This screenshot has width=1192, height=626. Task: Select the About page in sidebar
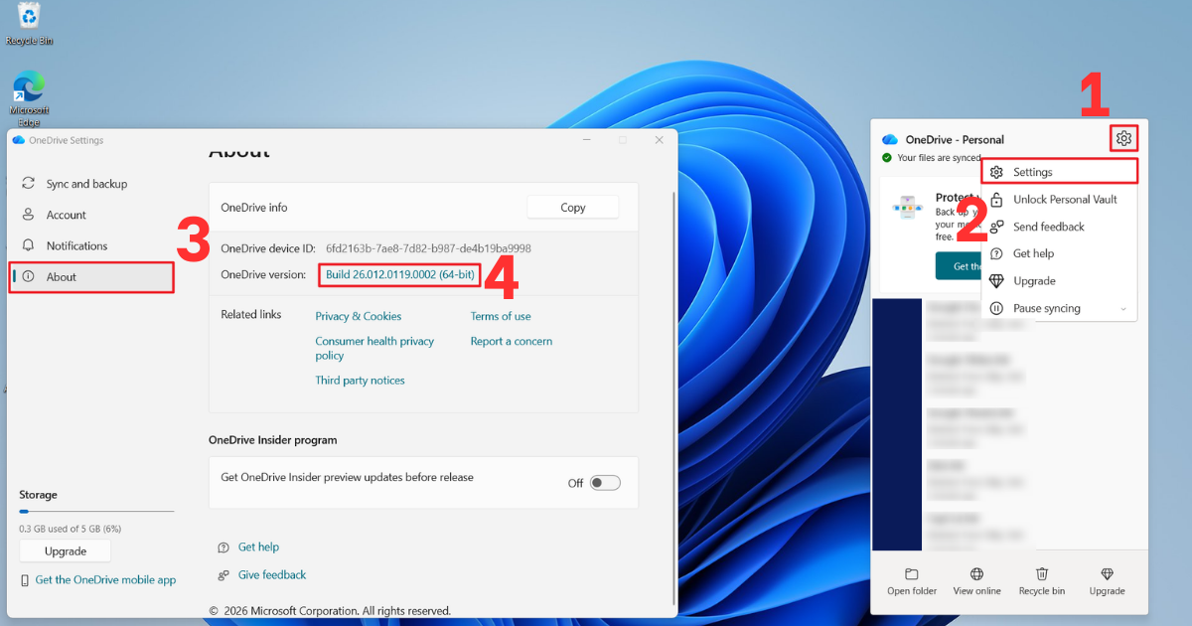(x=91, y=277)
